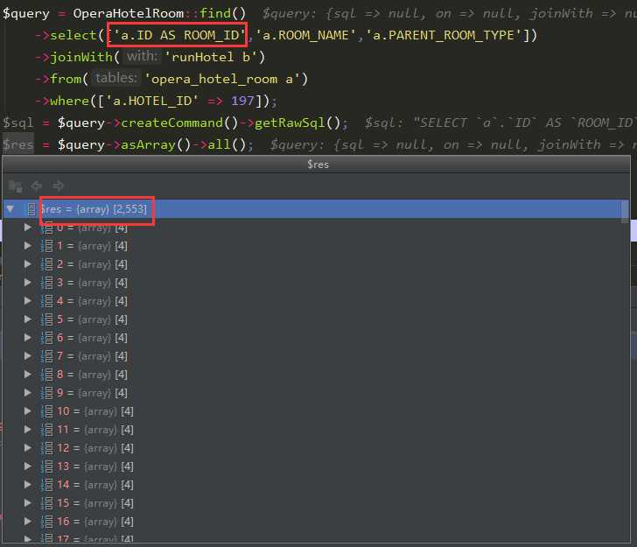This screenshot has height=547, width=637.
Task: Click the 'from' method name
Action: point(66,79)
